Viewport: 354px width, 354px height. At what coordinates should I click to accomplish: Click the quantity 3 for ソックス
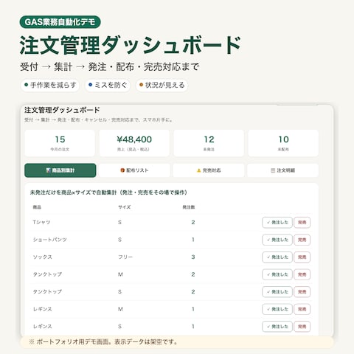point(193,257)
